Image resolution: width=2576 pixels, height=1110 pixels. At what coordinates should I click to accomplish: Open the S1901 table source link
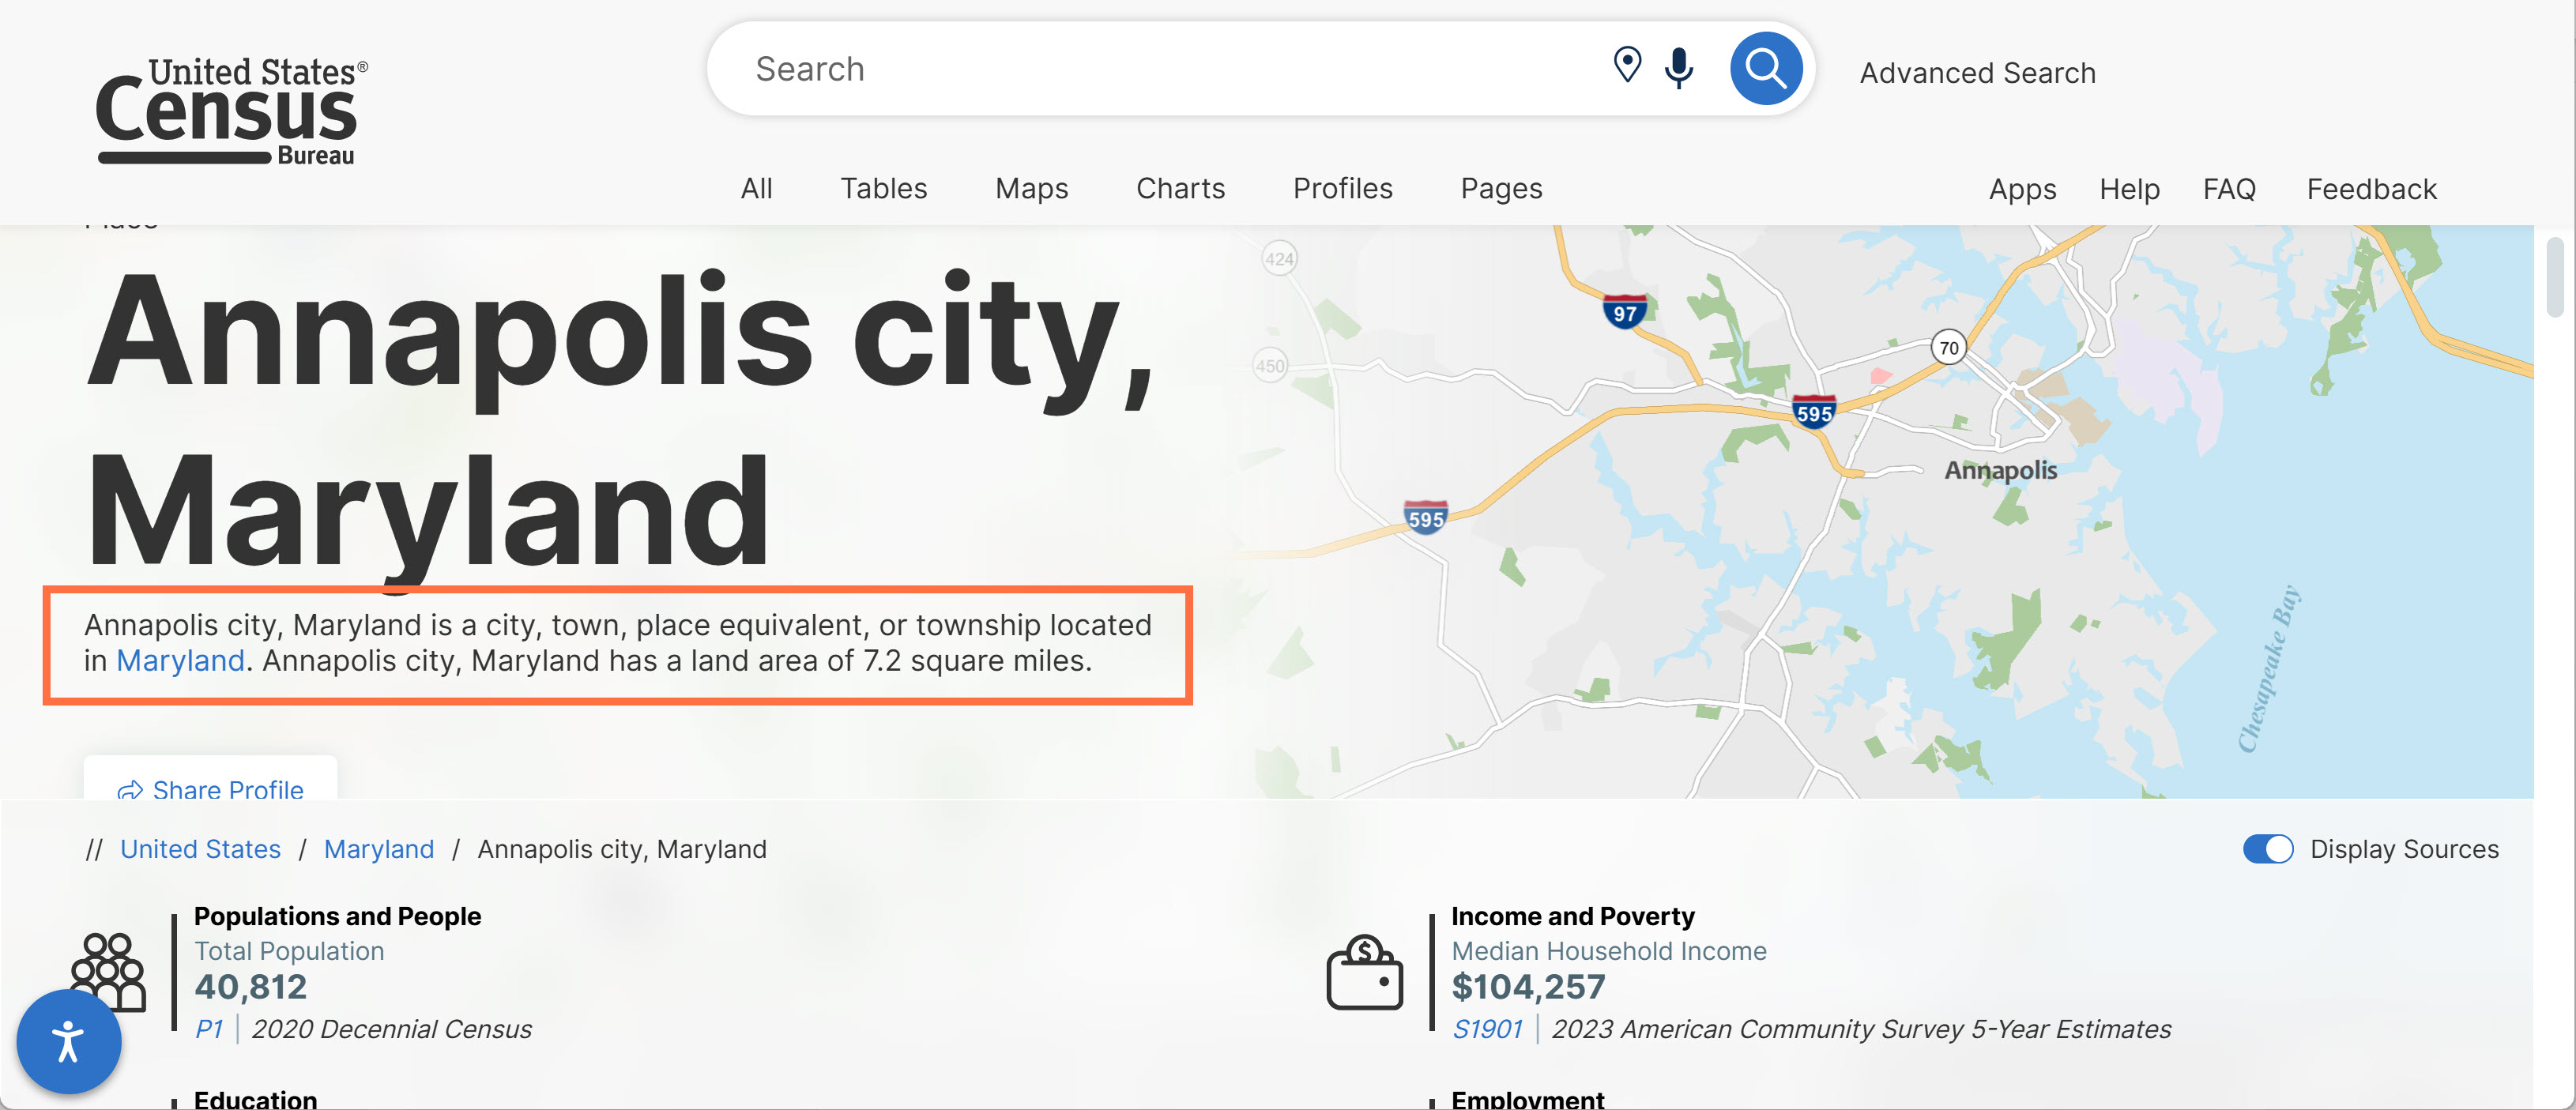[x=1486, y=1029]
